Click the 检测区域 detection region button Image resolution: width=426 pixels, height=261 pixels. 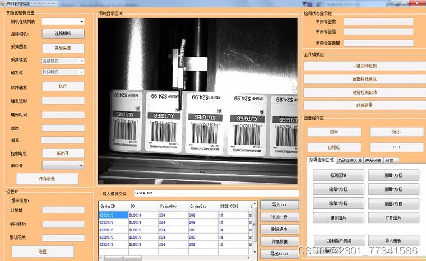pos(339,175)
